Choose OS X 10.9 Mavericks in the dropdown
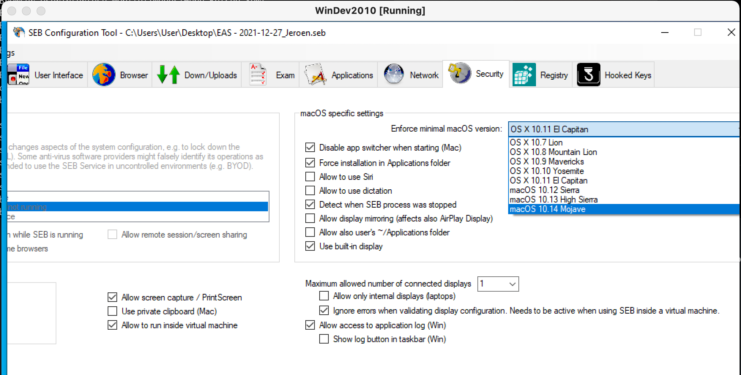Image resolution: width=741 pixels, height=375 pixels. (547, 162)
